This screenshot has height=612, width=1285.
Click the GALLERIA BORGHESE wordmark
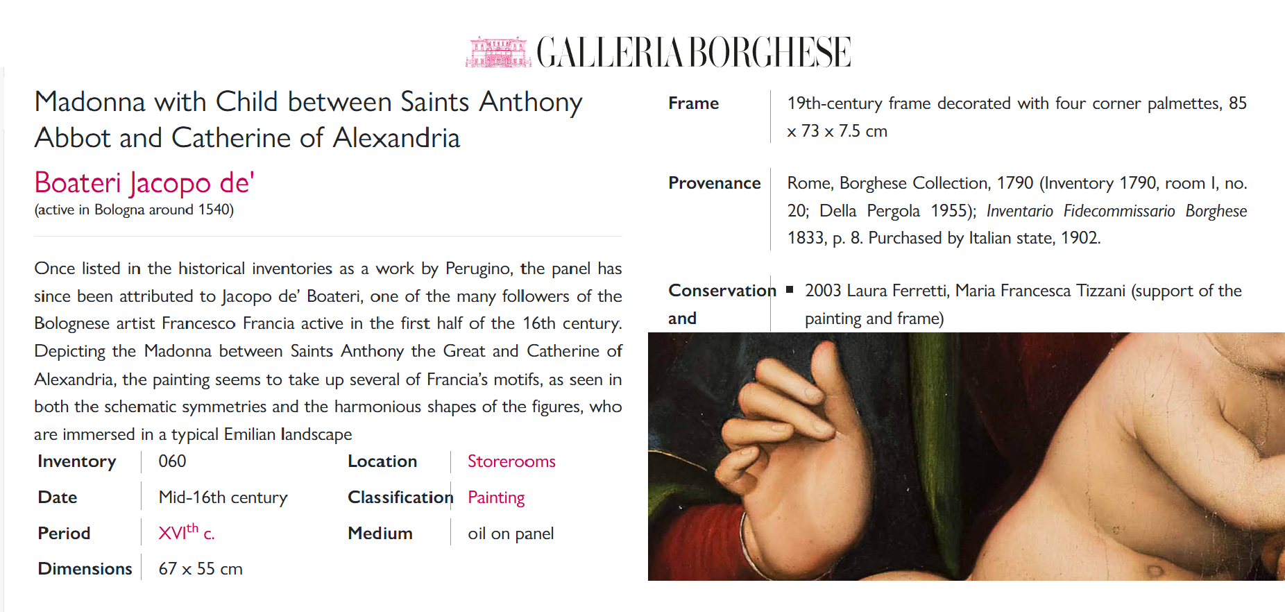point(693,53)
